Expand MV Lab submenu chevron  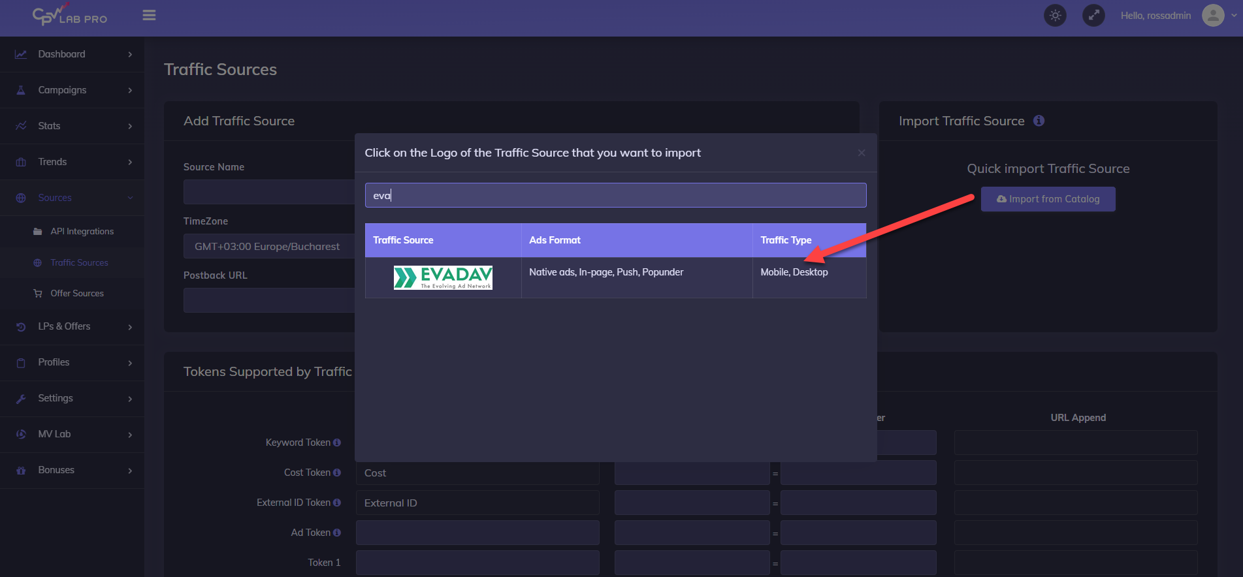tap(130, 435)
